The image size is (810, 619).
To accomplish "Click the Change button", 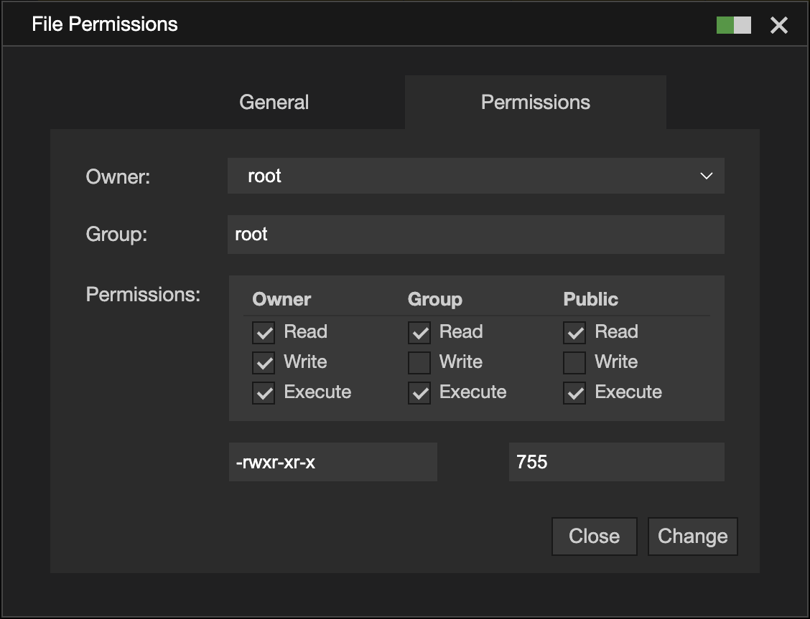I will click(x=693, y=537).
